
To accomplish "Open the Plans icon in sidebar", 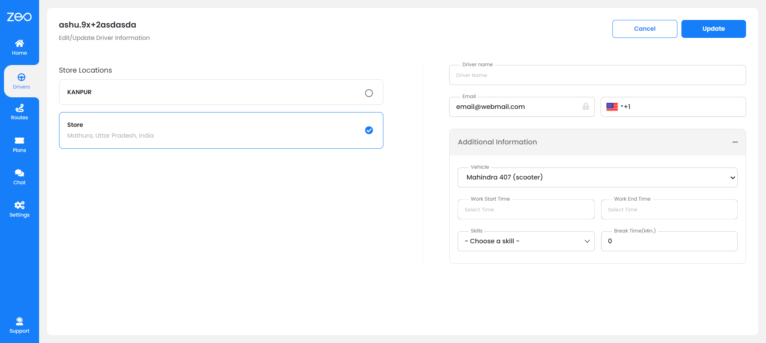I will (19, 141).
